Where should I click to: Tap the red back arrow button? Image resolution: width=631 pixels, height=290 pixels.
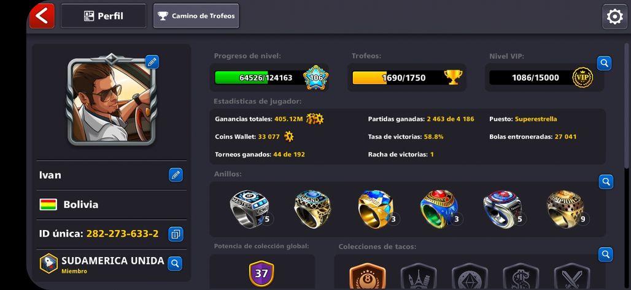[42, 16]
